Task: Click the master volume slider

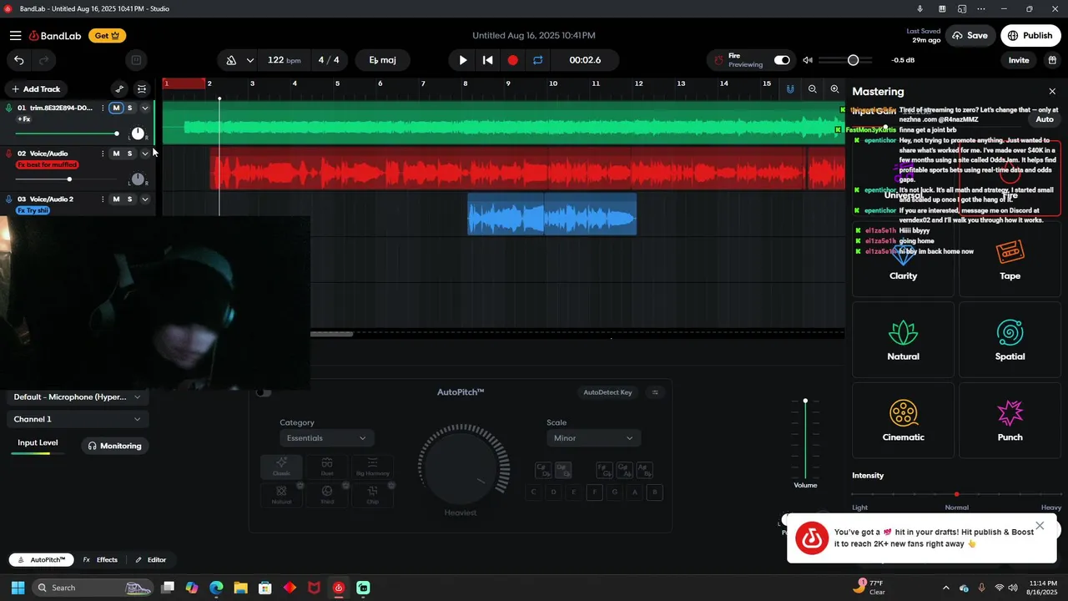Action: [845, 60]
